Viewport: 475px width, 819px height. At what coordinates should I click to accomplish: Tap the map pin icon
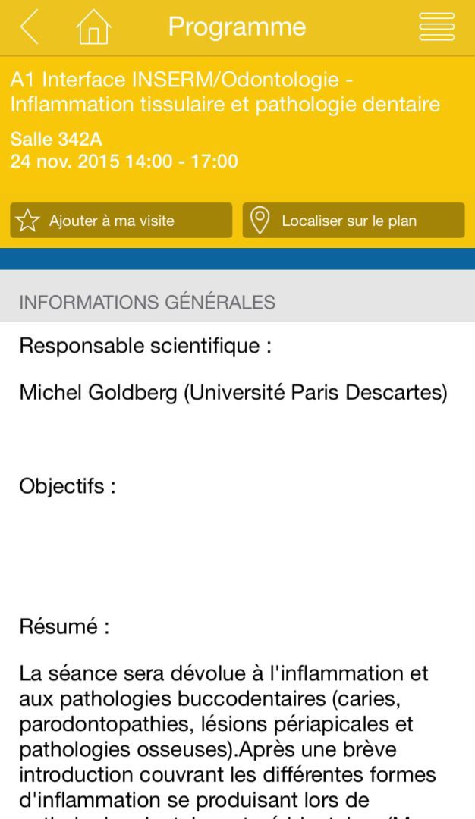coord(260,221)
